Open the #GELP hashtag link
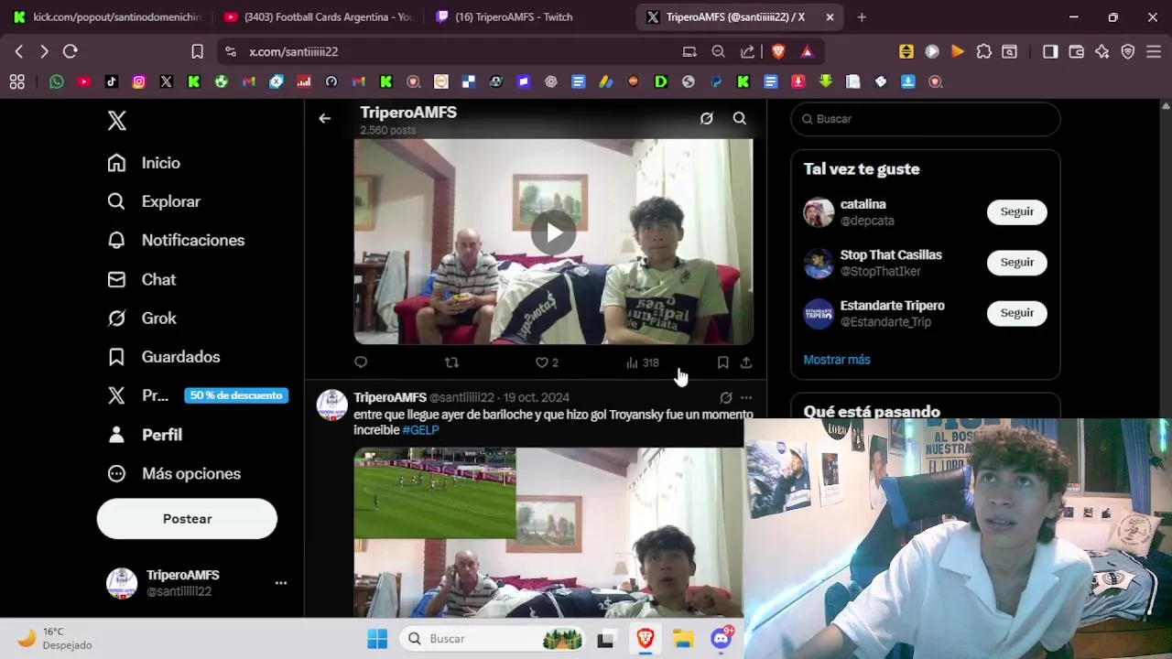1172x659 pixels. 421,430
